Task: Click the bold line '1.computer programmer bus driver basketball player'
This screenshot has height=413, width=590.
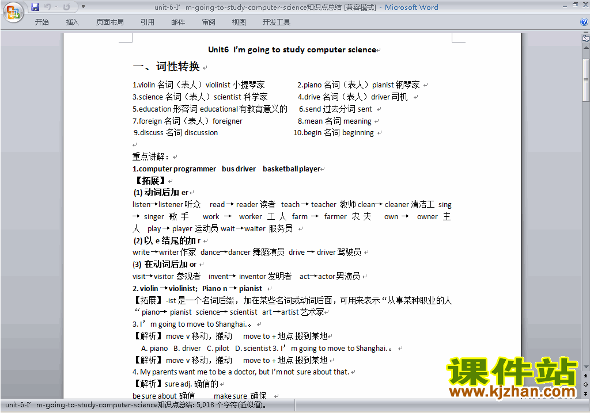Action: (226, 169)
